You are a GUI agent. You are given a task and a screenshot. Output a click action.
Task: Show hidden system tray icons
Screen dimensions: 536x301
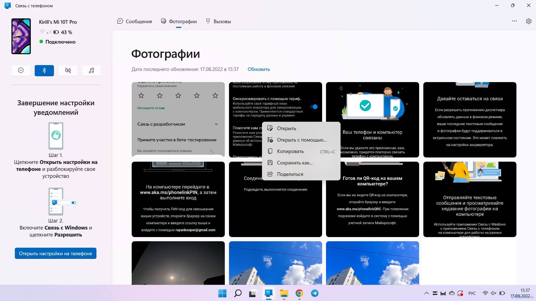click(x=426, y=293)
